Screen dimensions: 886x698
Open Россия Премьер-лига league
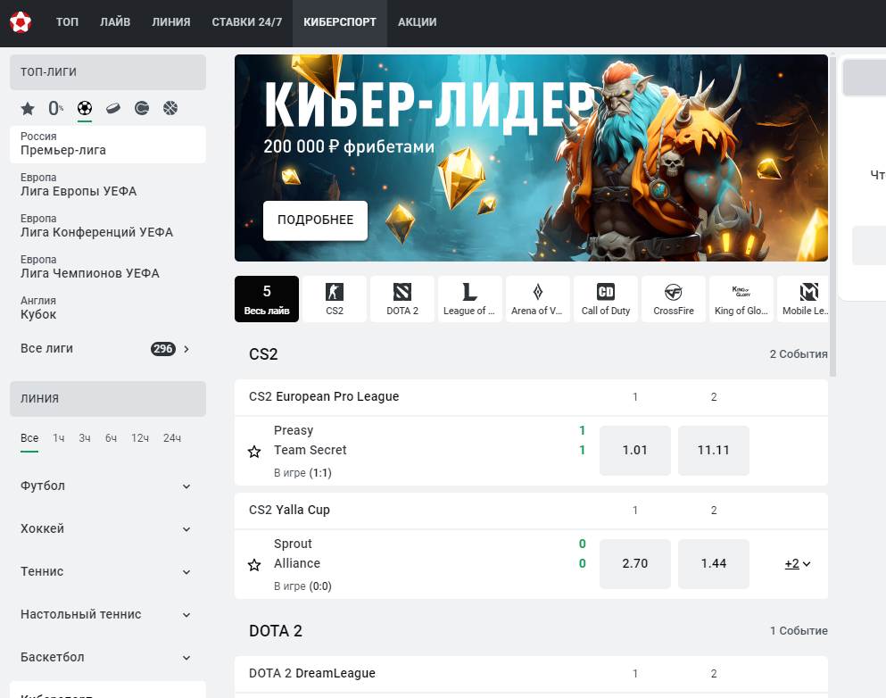point(107,144)
